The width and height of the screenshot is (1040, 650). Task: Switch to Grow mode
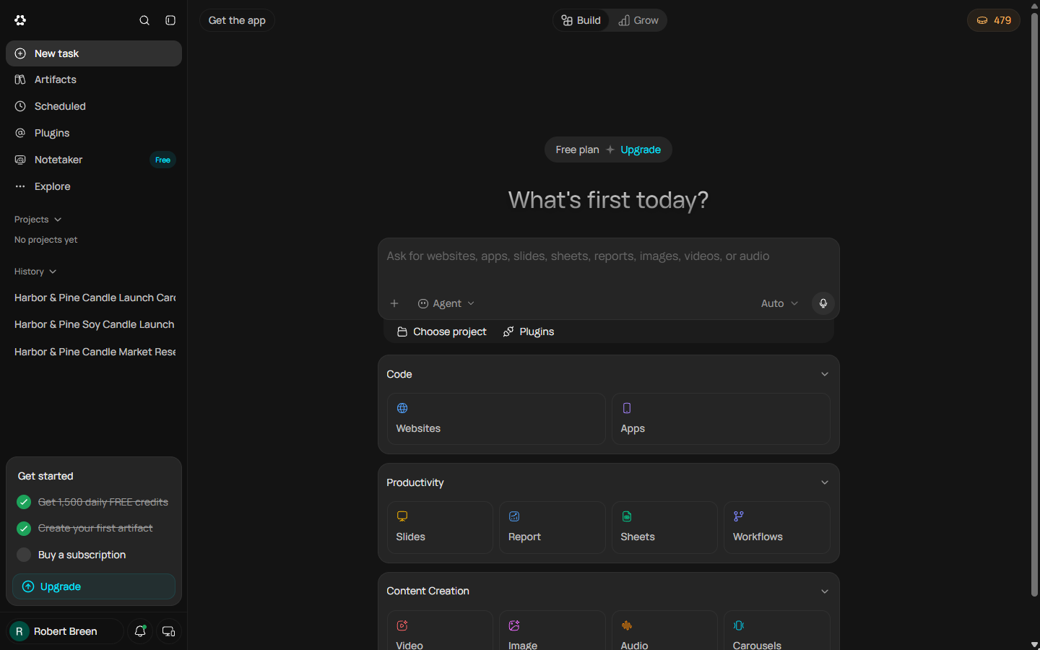tap(638, 20)
